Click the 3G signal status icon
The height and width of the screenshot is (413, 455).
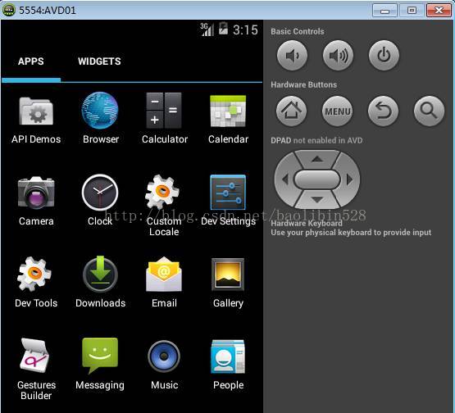click(207, 29)
